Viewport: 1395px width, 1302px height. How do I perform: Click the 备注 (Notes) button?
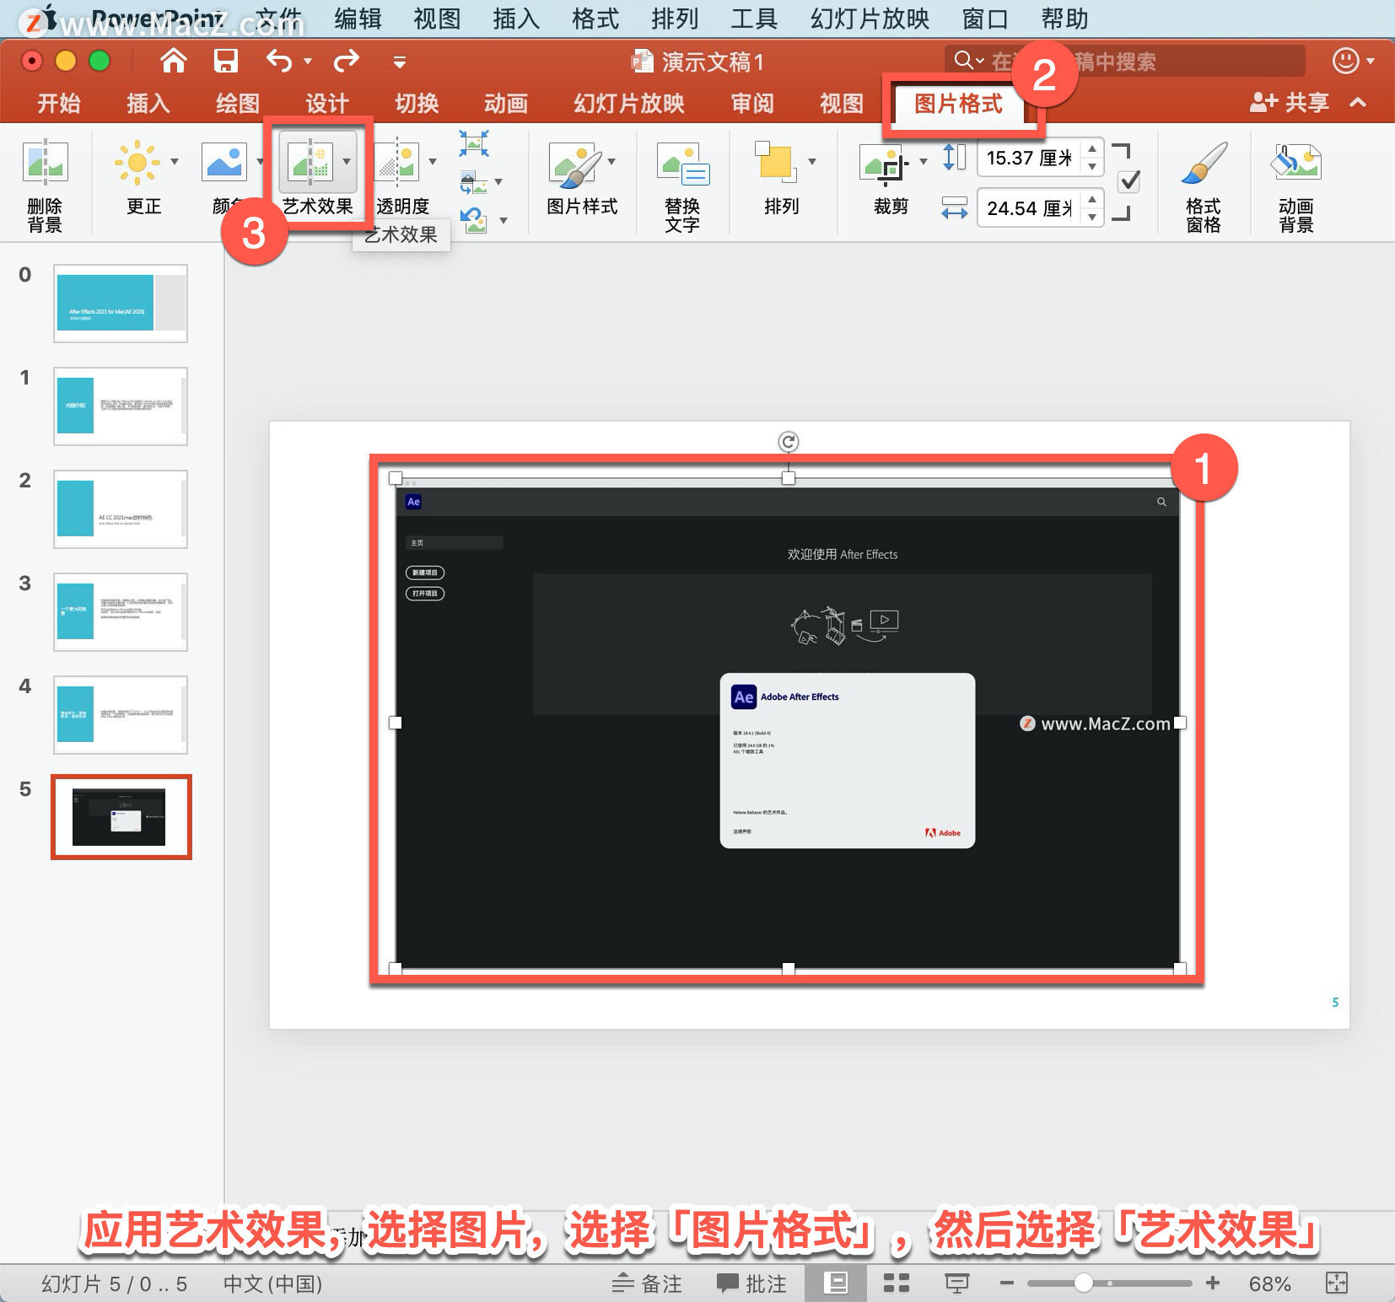tap(647, 1283)
